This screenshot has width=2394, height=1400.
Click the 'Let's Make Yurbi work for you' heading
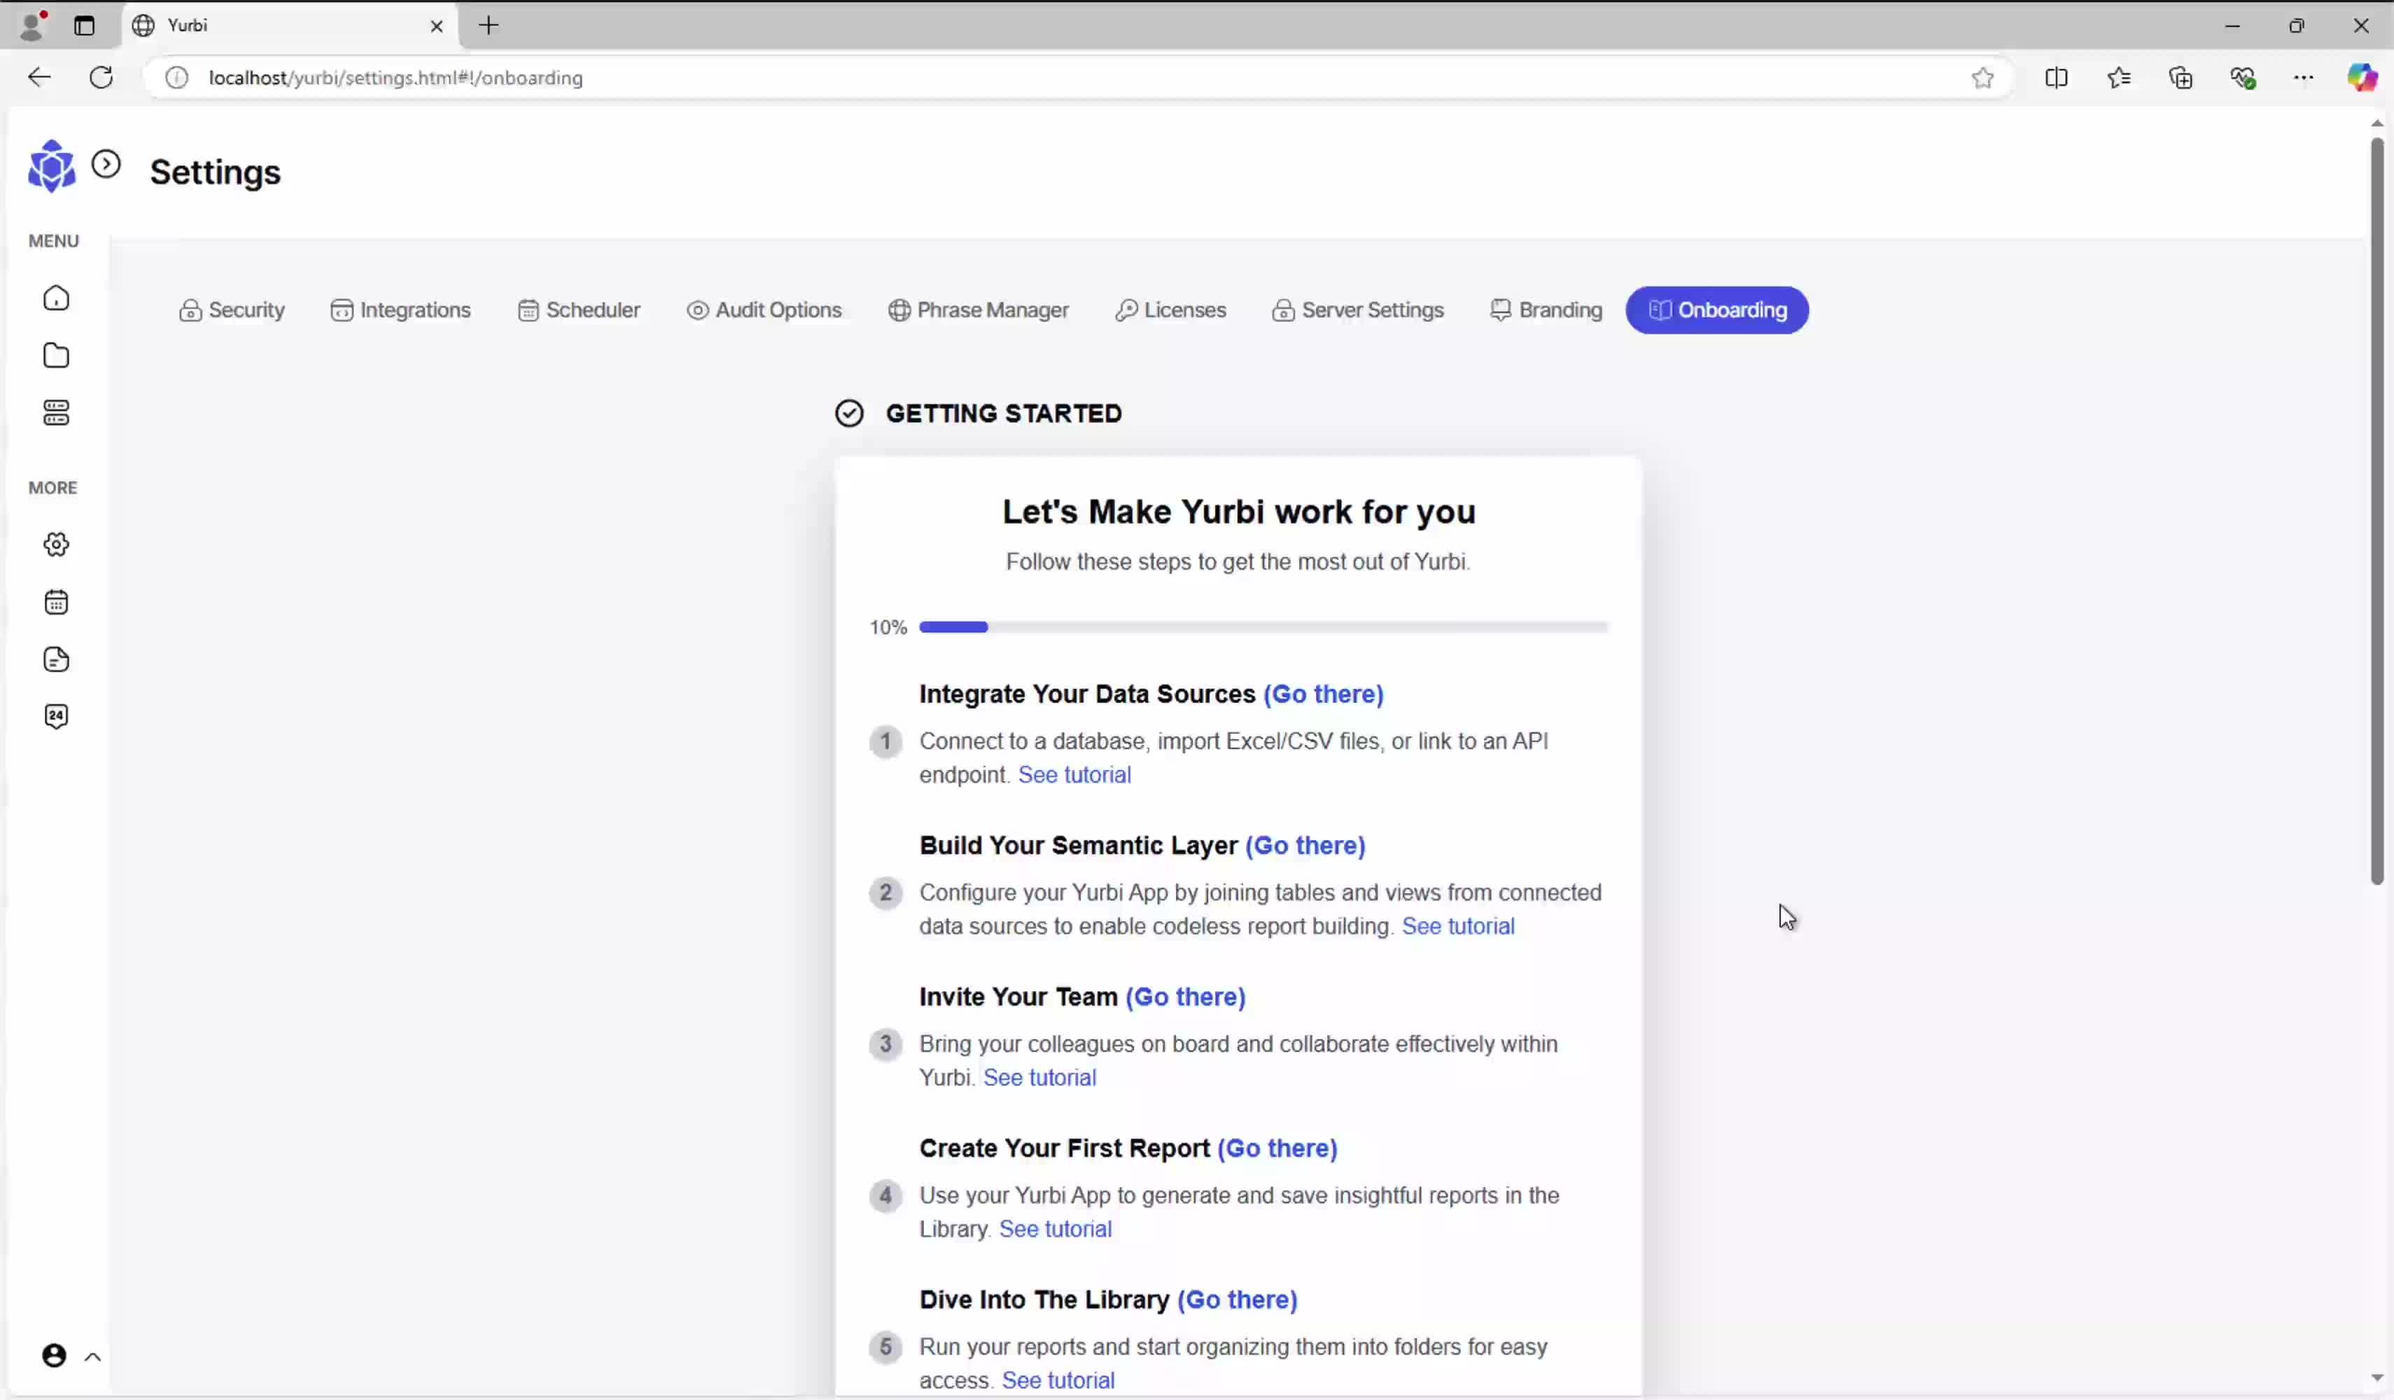click(x=1239, y=512)
